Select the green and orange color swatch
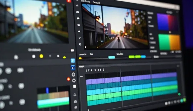This screenshot has height=111, width=193. coord(169,42)
